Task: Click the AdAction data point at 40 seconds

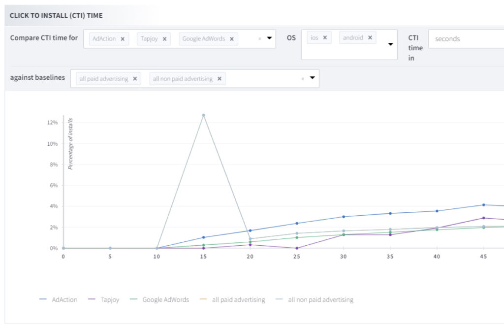Action: click(x=437, y=211)
